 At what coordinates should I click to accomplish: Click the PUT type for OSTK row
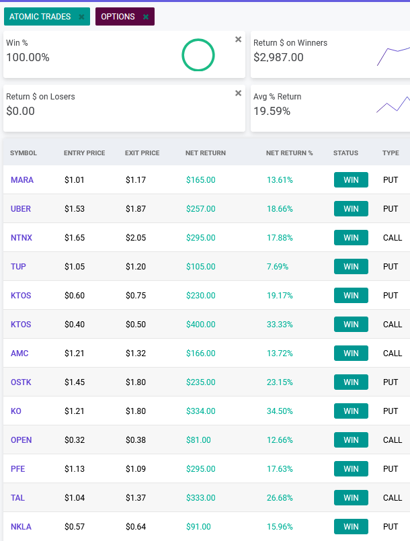[x=391, y=382]
